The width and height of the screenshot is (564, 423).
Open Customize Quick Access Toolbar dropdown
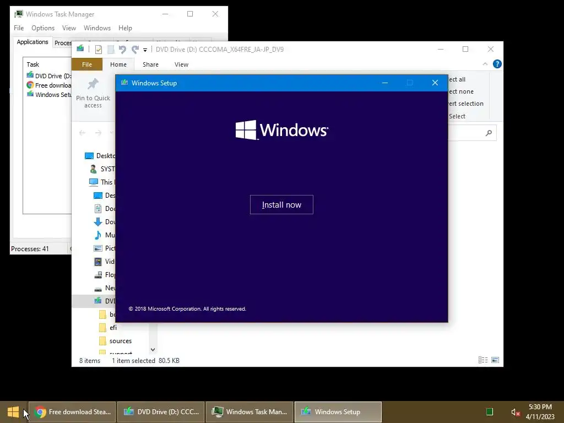(x=145, y=50)
